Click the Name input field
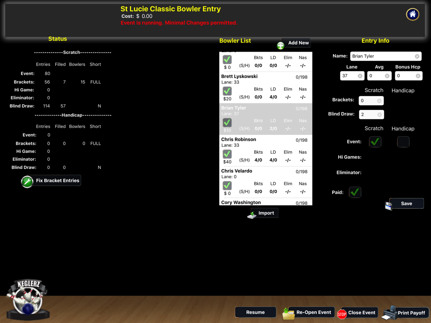The width and height of the screenshot is (431, 323). (x=386, y=56)
